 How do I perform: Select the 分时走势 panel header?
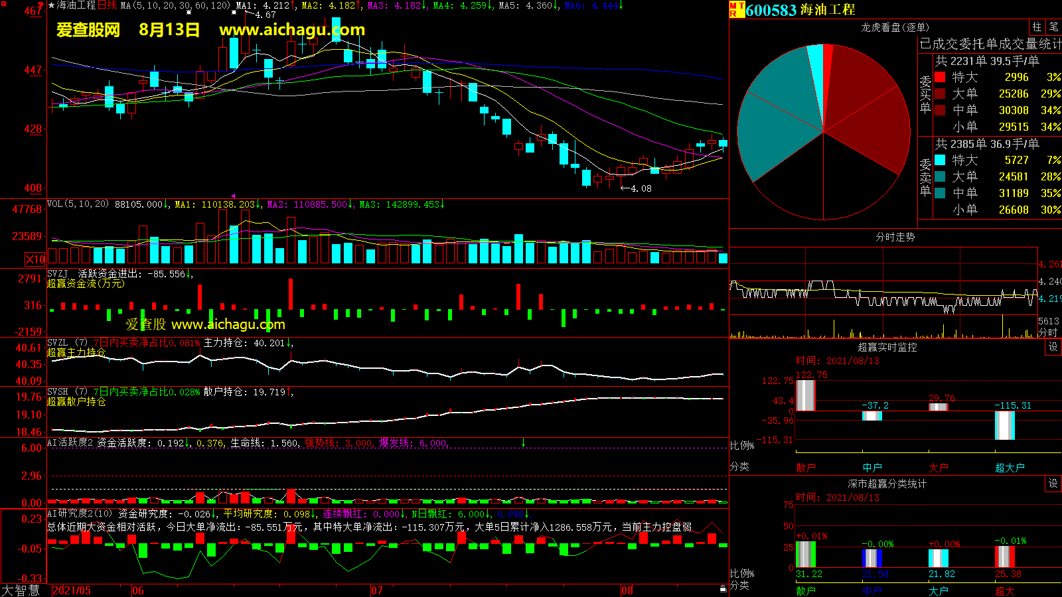895,237
